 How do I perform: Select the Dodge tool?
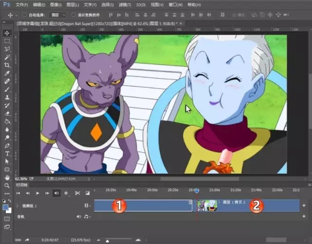[7, 138]
